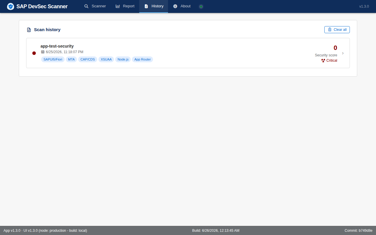Click the Security score label

(326, 55)
